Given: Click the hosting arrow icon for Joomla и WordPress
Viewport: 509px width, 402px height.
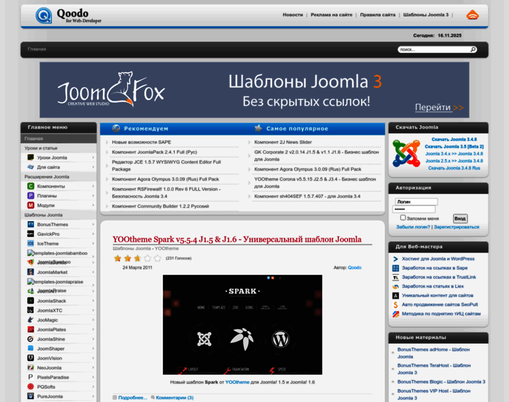Looking at the screenshot, I should pos(395,259).
